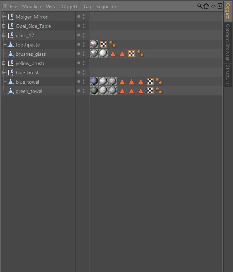
Task: Open the Struttura side tab
Action: point(227,75)
